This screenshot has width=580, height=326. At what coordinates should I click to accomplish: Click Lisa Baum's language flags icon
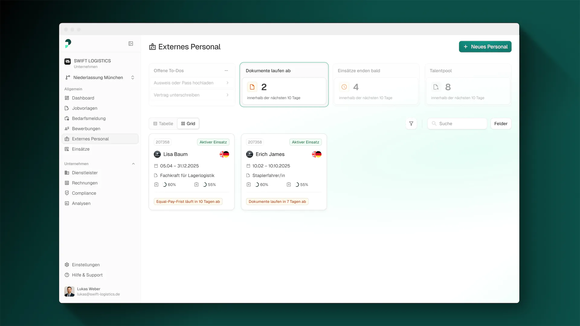tap(224, 154)
